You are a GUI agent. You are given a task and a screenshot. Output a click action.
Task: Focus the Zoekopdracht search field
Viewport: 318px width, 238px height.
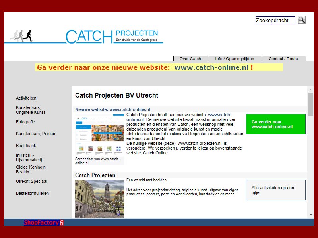[x=275, y=20]
